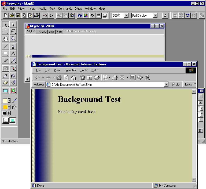This screenshot has width=206, height=189.
Task: Pick the Lasso selection tool
Action: click(13, 32)
